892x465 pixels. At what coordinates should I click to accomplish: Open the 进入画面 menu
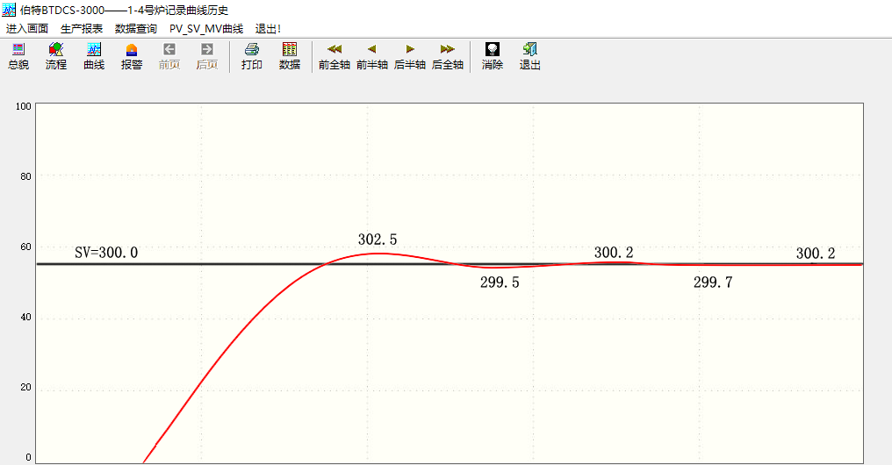point(27,29)
